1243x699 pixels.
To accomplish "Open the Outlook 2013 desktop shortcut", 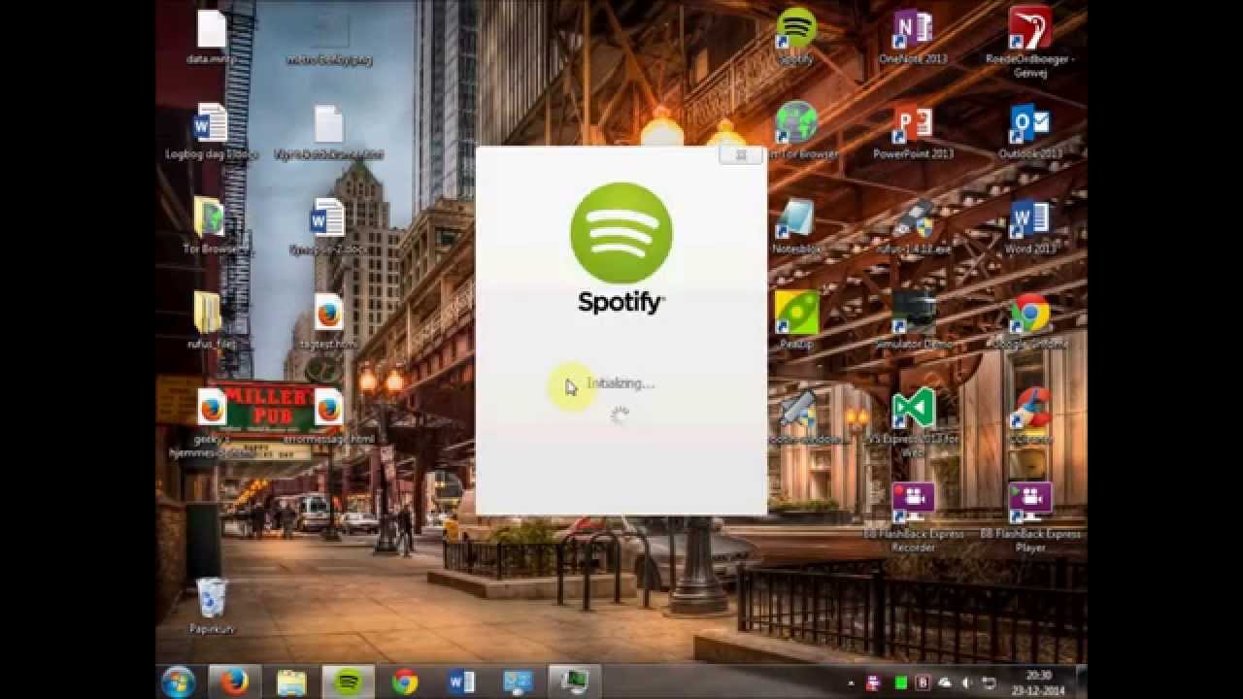I will (1030, 130).
